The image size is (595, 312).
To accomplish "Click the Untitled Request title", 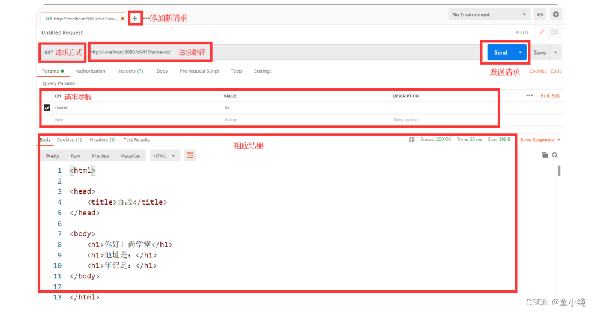I will pos(62,32).
